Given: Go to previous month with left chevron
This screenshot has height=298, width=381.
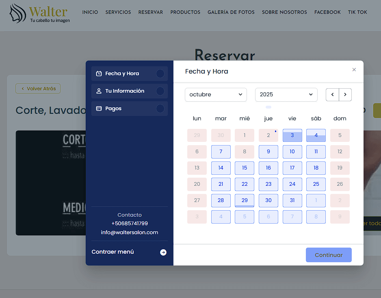Looking at the screenshot, I should pos(332,95).
